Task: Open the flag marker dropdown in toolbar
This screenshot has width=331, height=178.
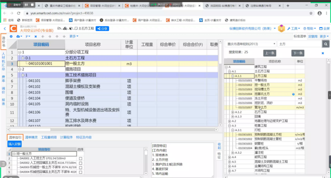Action: pyautogui.click(x=28, y=36)
